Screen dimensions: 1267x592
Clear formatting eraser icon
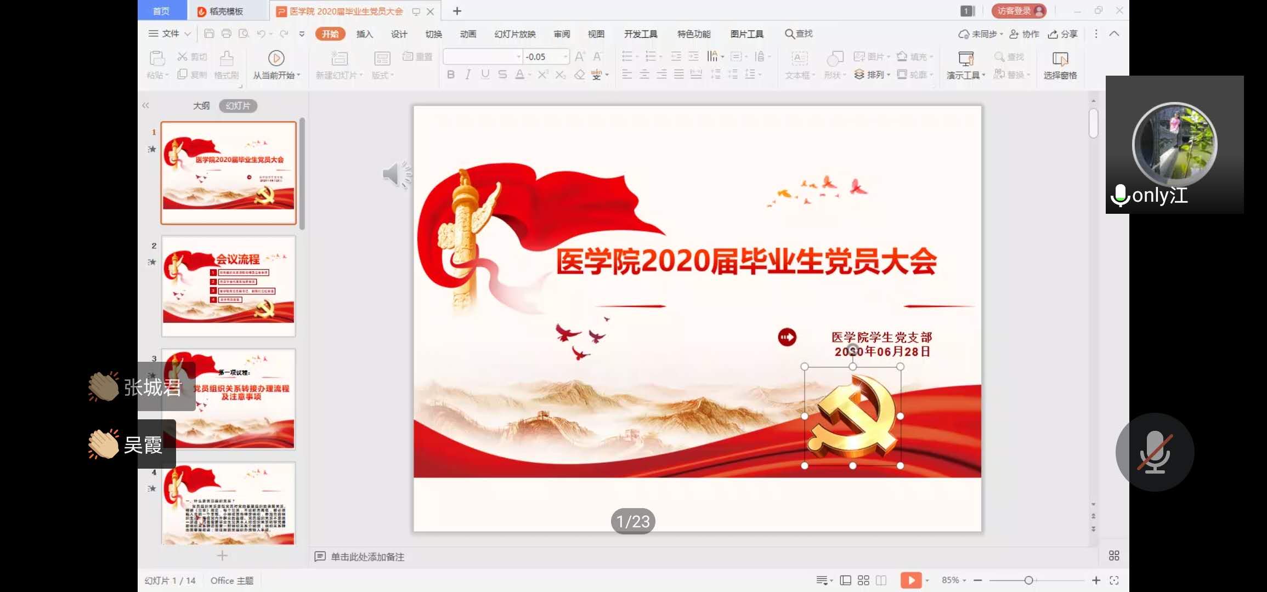pyautogui.click(x=579, y=74)
